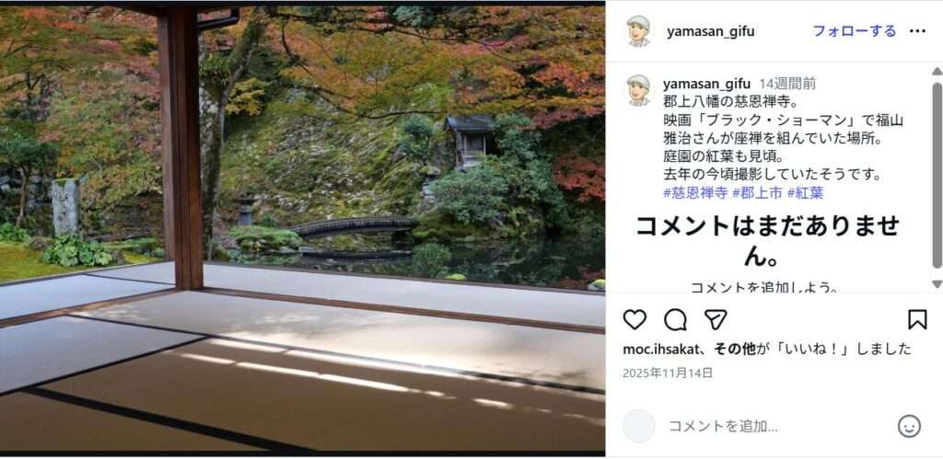
Task: Share the post via paper plane icon
Action: click(x=716, y=319)
